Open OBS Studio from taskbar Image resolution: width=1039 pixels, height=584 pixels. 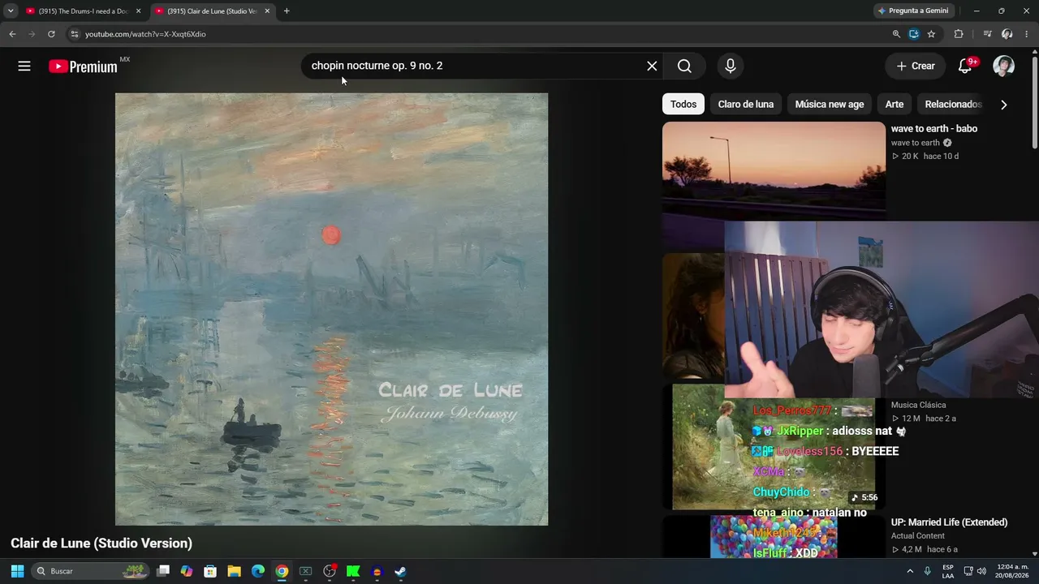[x=330, y=571]
